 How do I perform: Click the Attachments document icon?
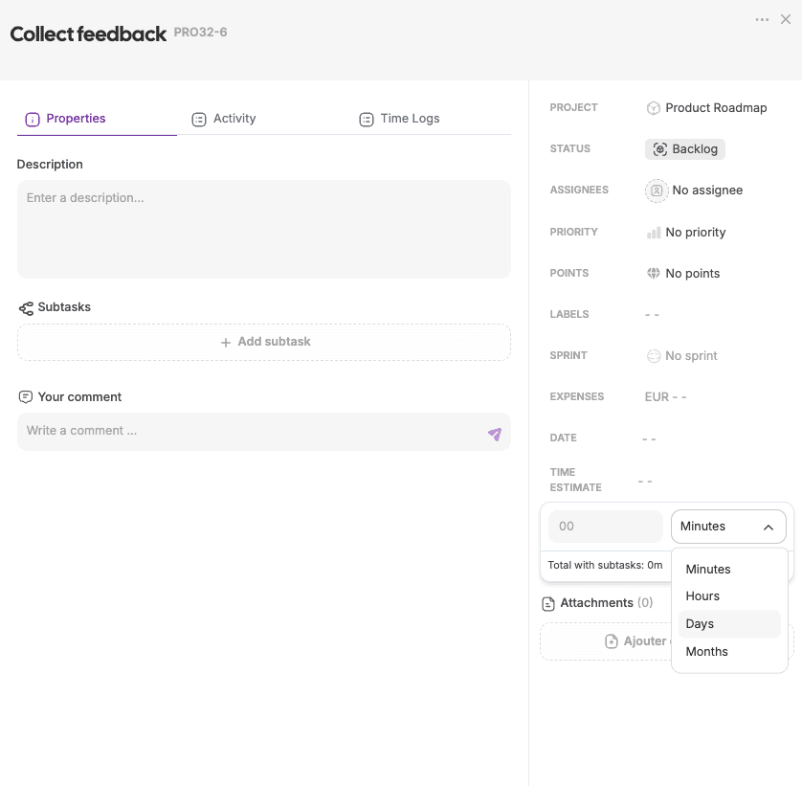click(547, 604)
